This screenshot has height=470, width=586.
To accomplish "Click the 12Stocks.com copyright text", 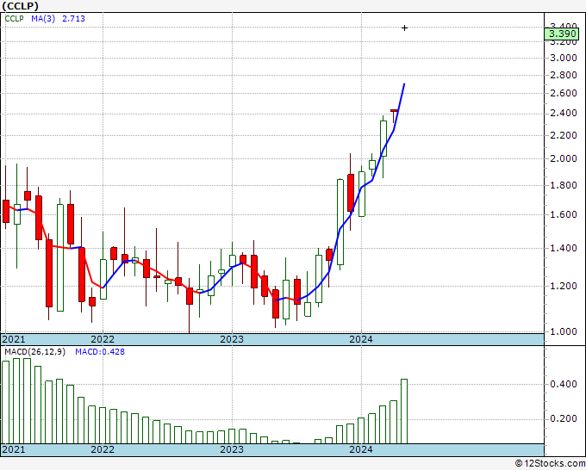I will click(550, 464).
